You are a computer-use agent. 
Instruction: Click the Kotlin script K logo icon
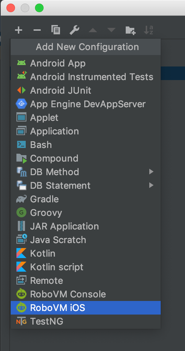[21, 267]
